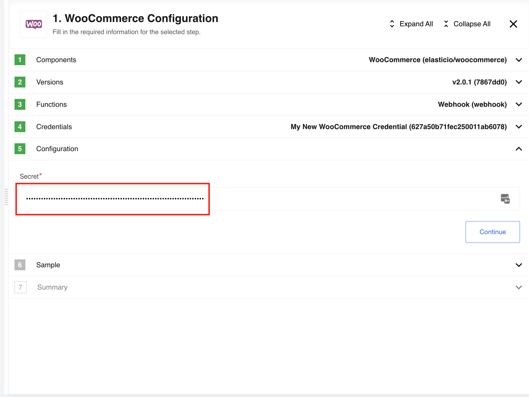The height and width of the screenshot is (397, 529).
Task: Close the configuration panel with X
Action: 513,24
